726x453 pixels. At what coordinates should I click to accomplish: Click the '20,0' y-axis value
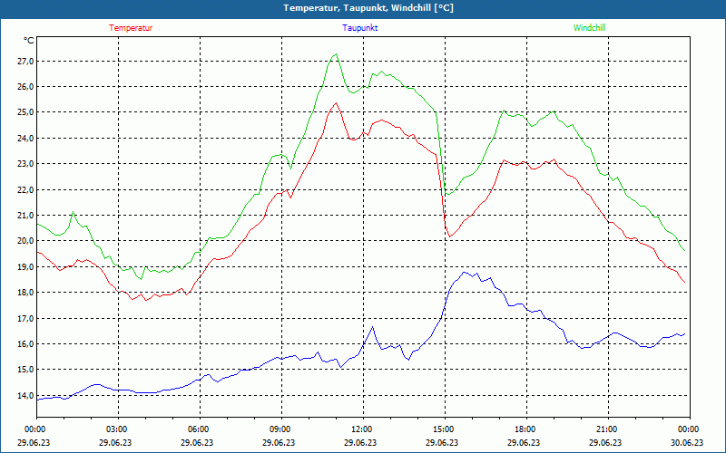(26, 241)
